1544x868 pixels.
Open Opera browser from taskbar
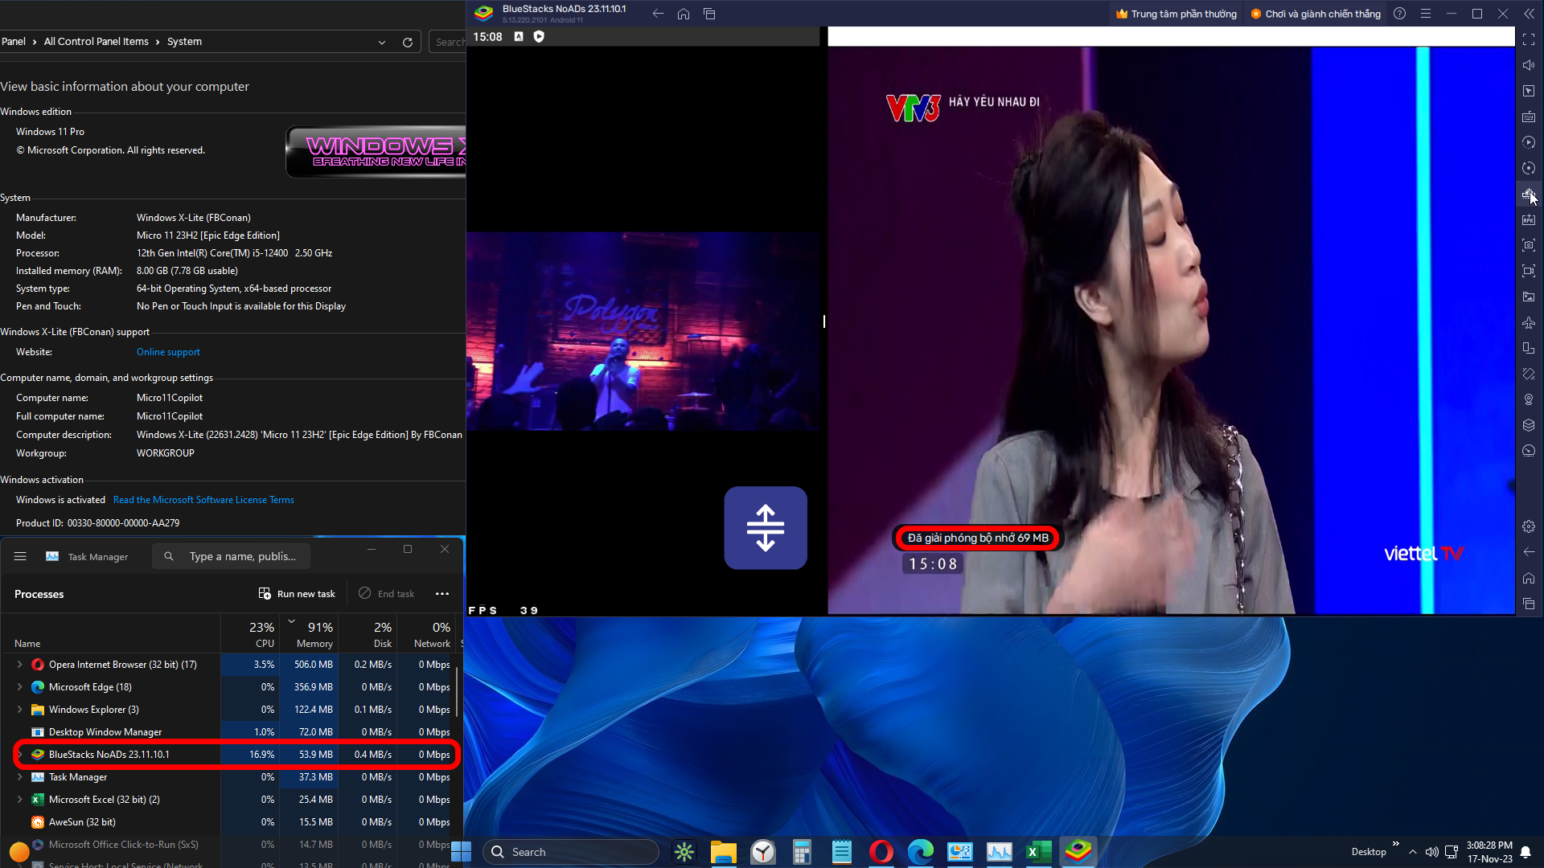point(881,852)
